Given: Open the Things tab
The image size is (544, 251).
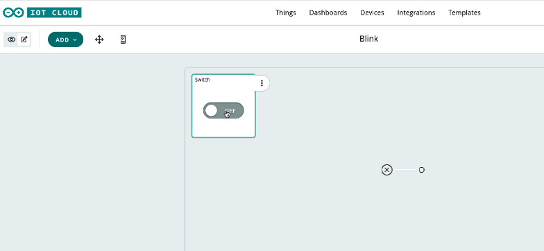Looking at the screenshot, I should coord(286,12).
